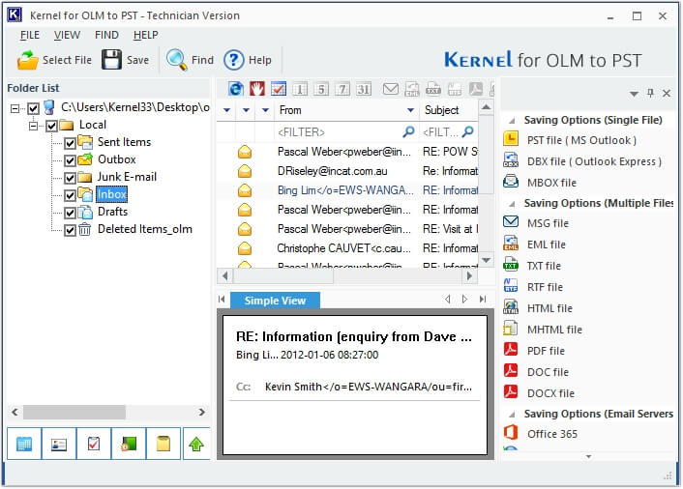Open the blue Calendar view icon
Screen dimensions: 683x489
(24, 444)
